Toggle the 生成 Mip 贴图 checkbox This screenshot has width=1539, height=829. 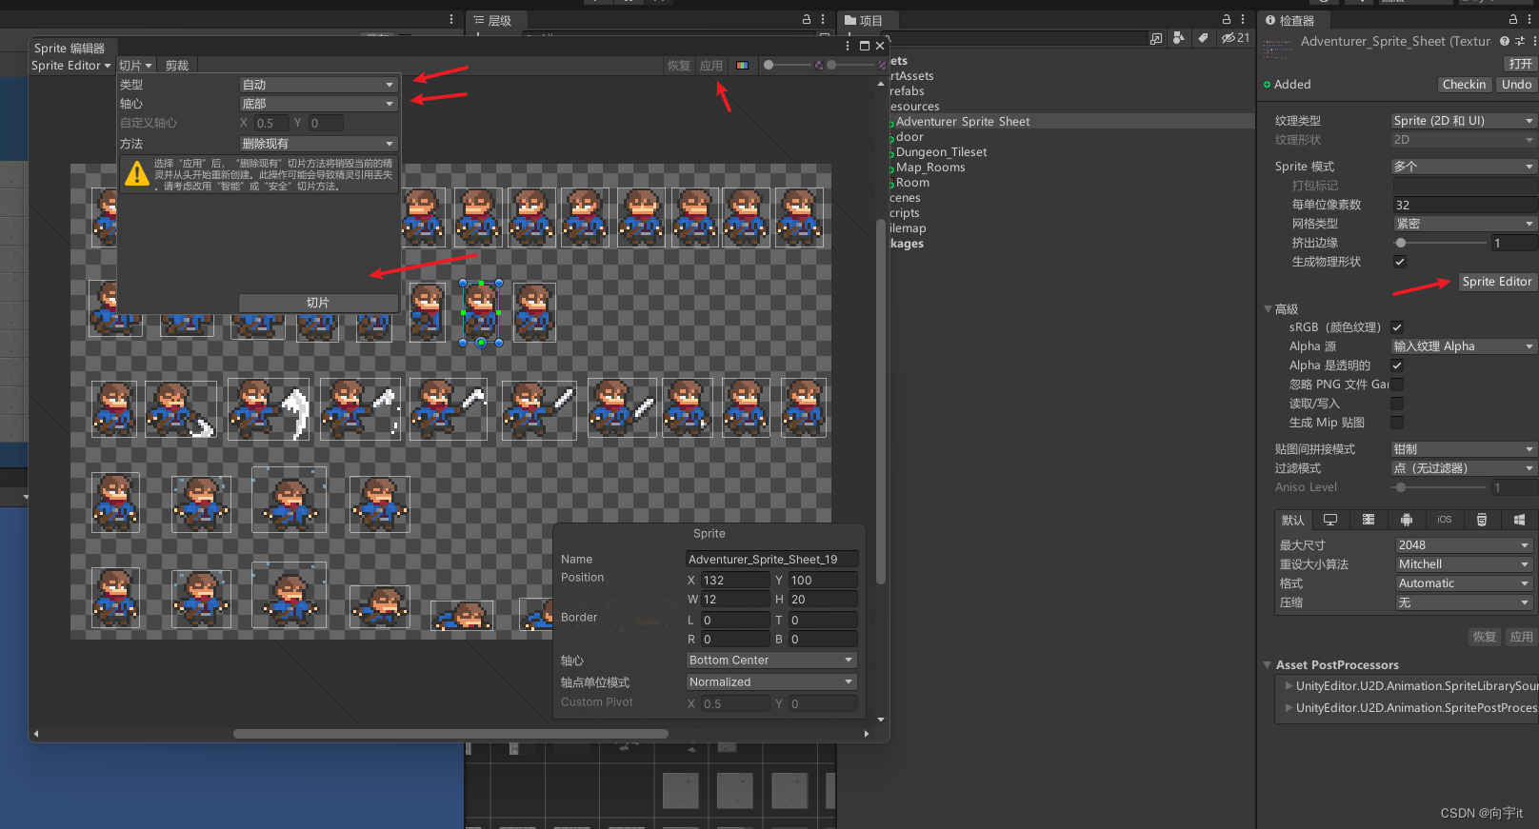[x=1397, y=423]
